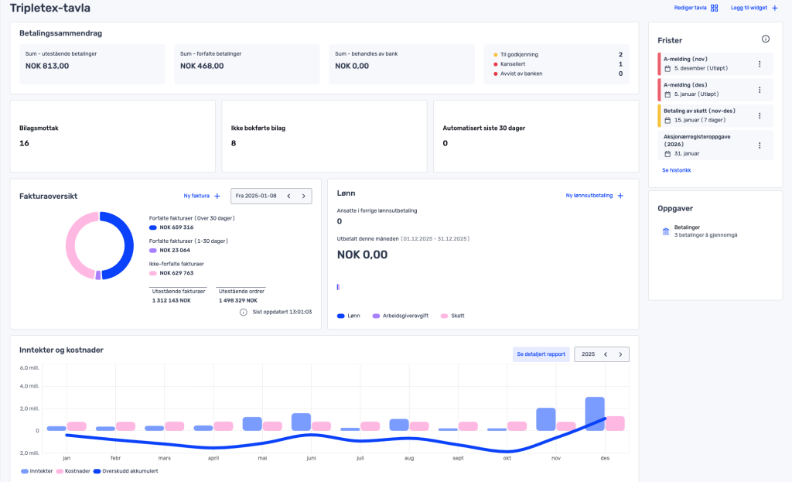Click pink swatch for Ikke-forfalte fakturaer

[152, 273]
